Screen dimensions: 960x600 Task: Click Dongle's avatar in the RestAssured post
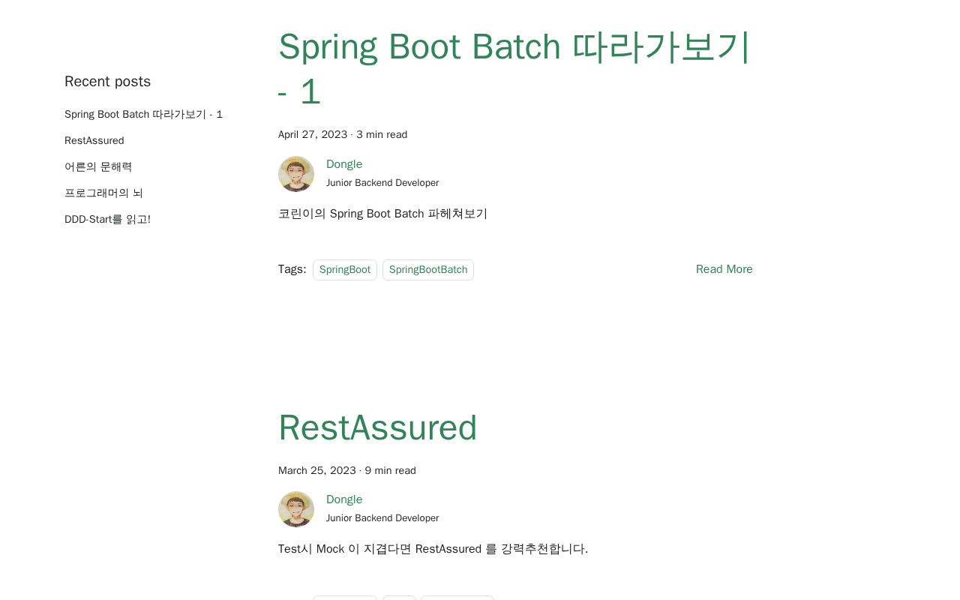tap(296, 509)
